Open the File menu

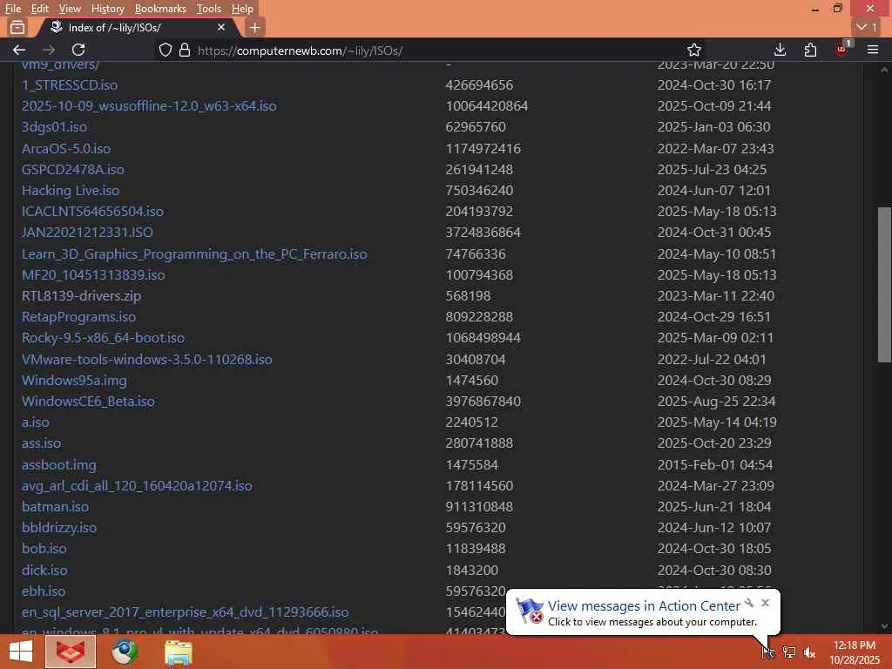(x=12, y=9)
